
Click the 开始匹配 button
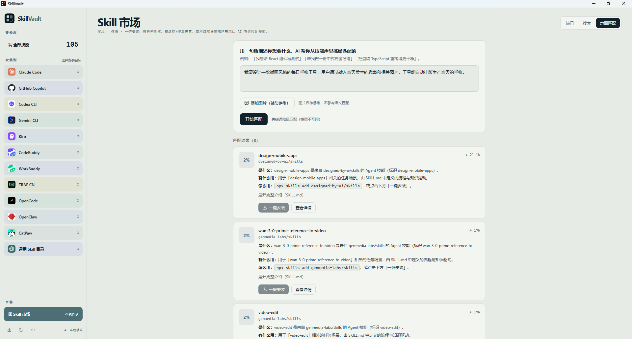click(254, 119)
